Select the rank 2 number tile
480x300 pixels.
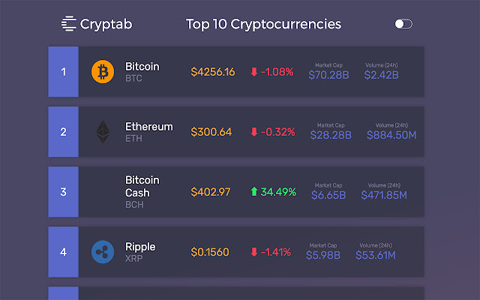point(63,132)
